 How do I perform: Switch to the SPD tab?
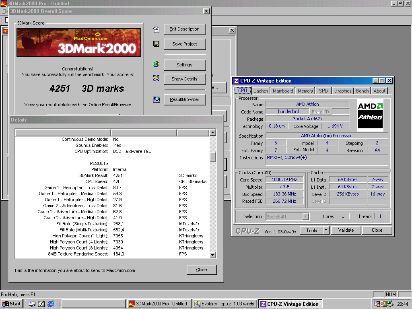point(323,91)
